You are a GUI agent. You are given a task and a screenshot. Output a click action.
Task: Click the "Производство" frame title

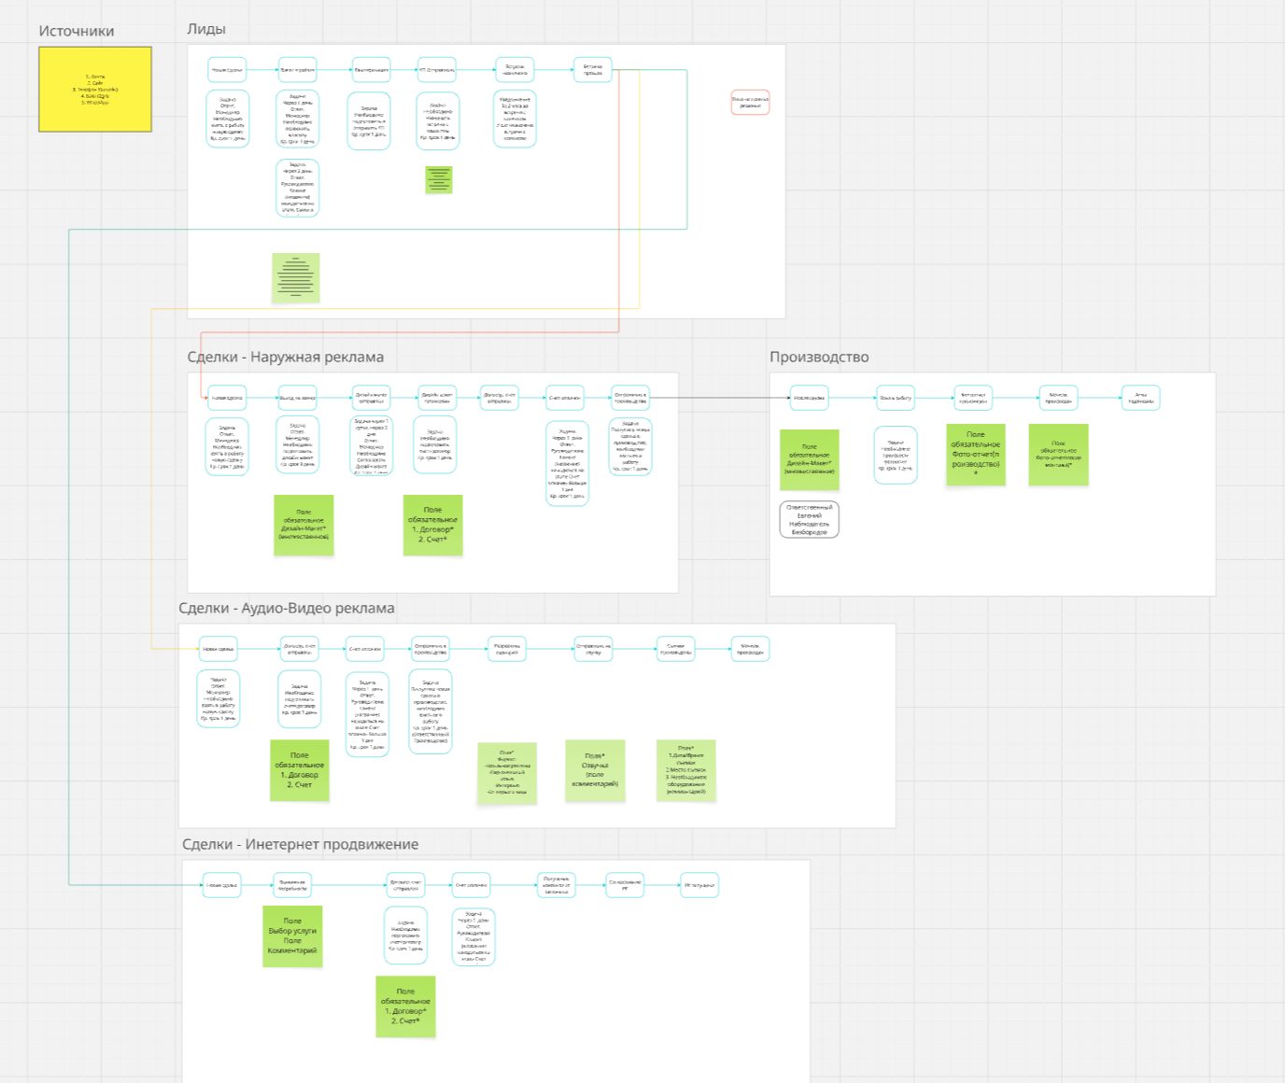819,357
